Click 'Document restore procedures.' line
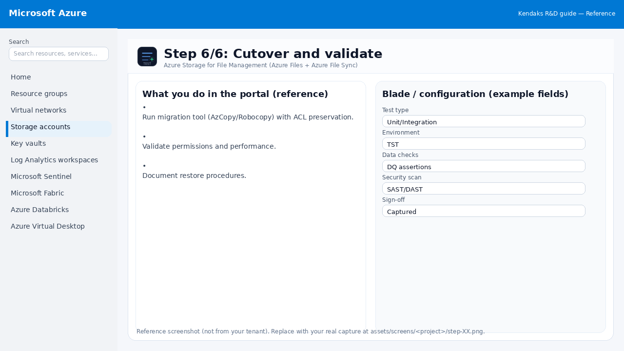The image size is (624, 351). [194, 175]
